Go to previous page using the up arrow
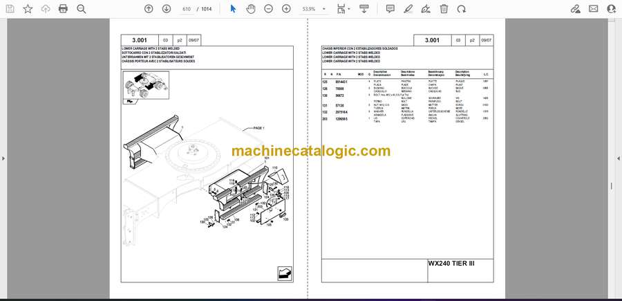Viewport: 622px width, 301px height. click(149, 9)
